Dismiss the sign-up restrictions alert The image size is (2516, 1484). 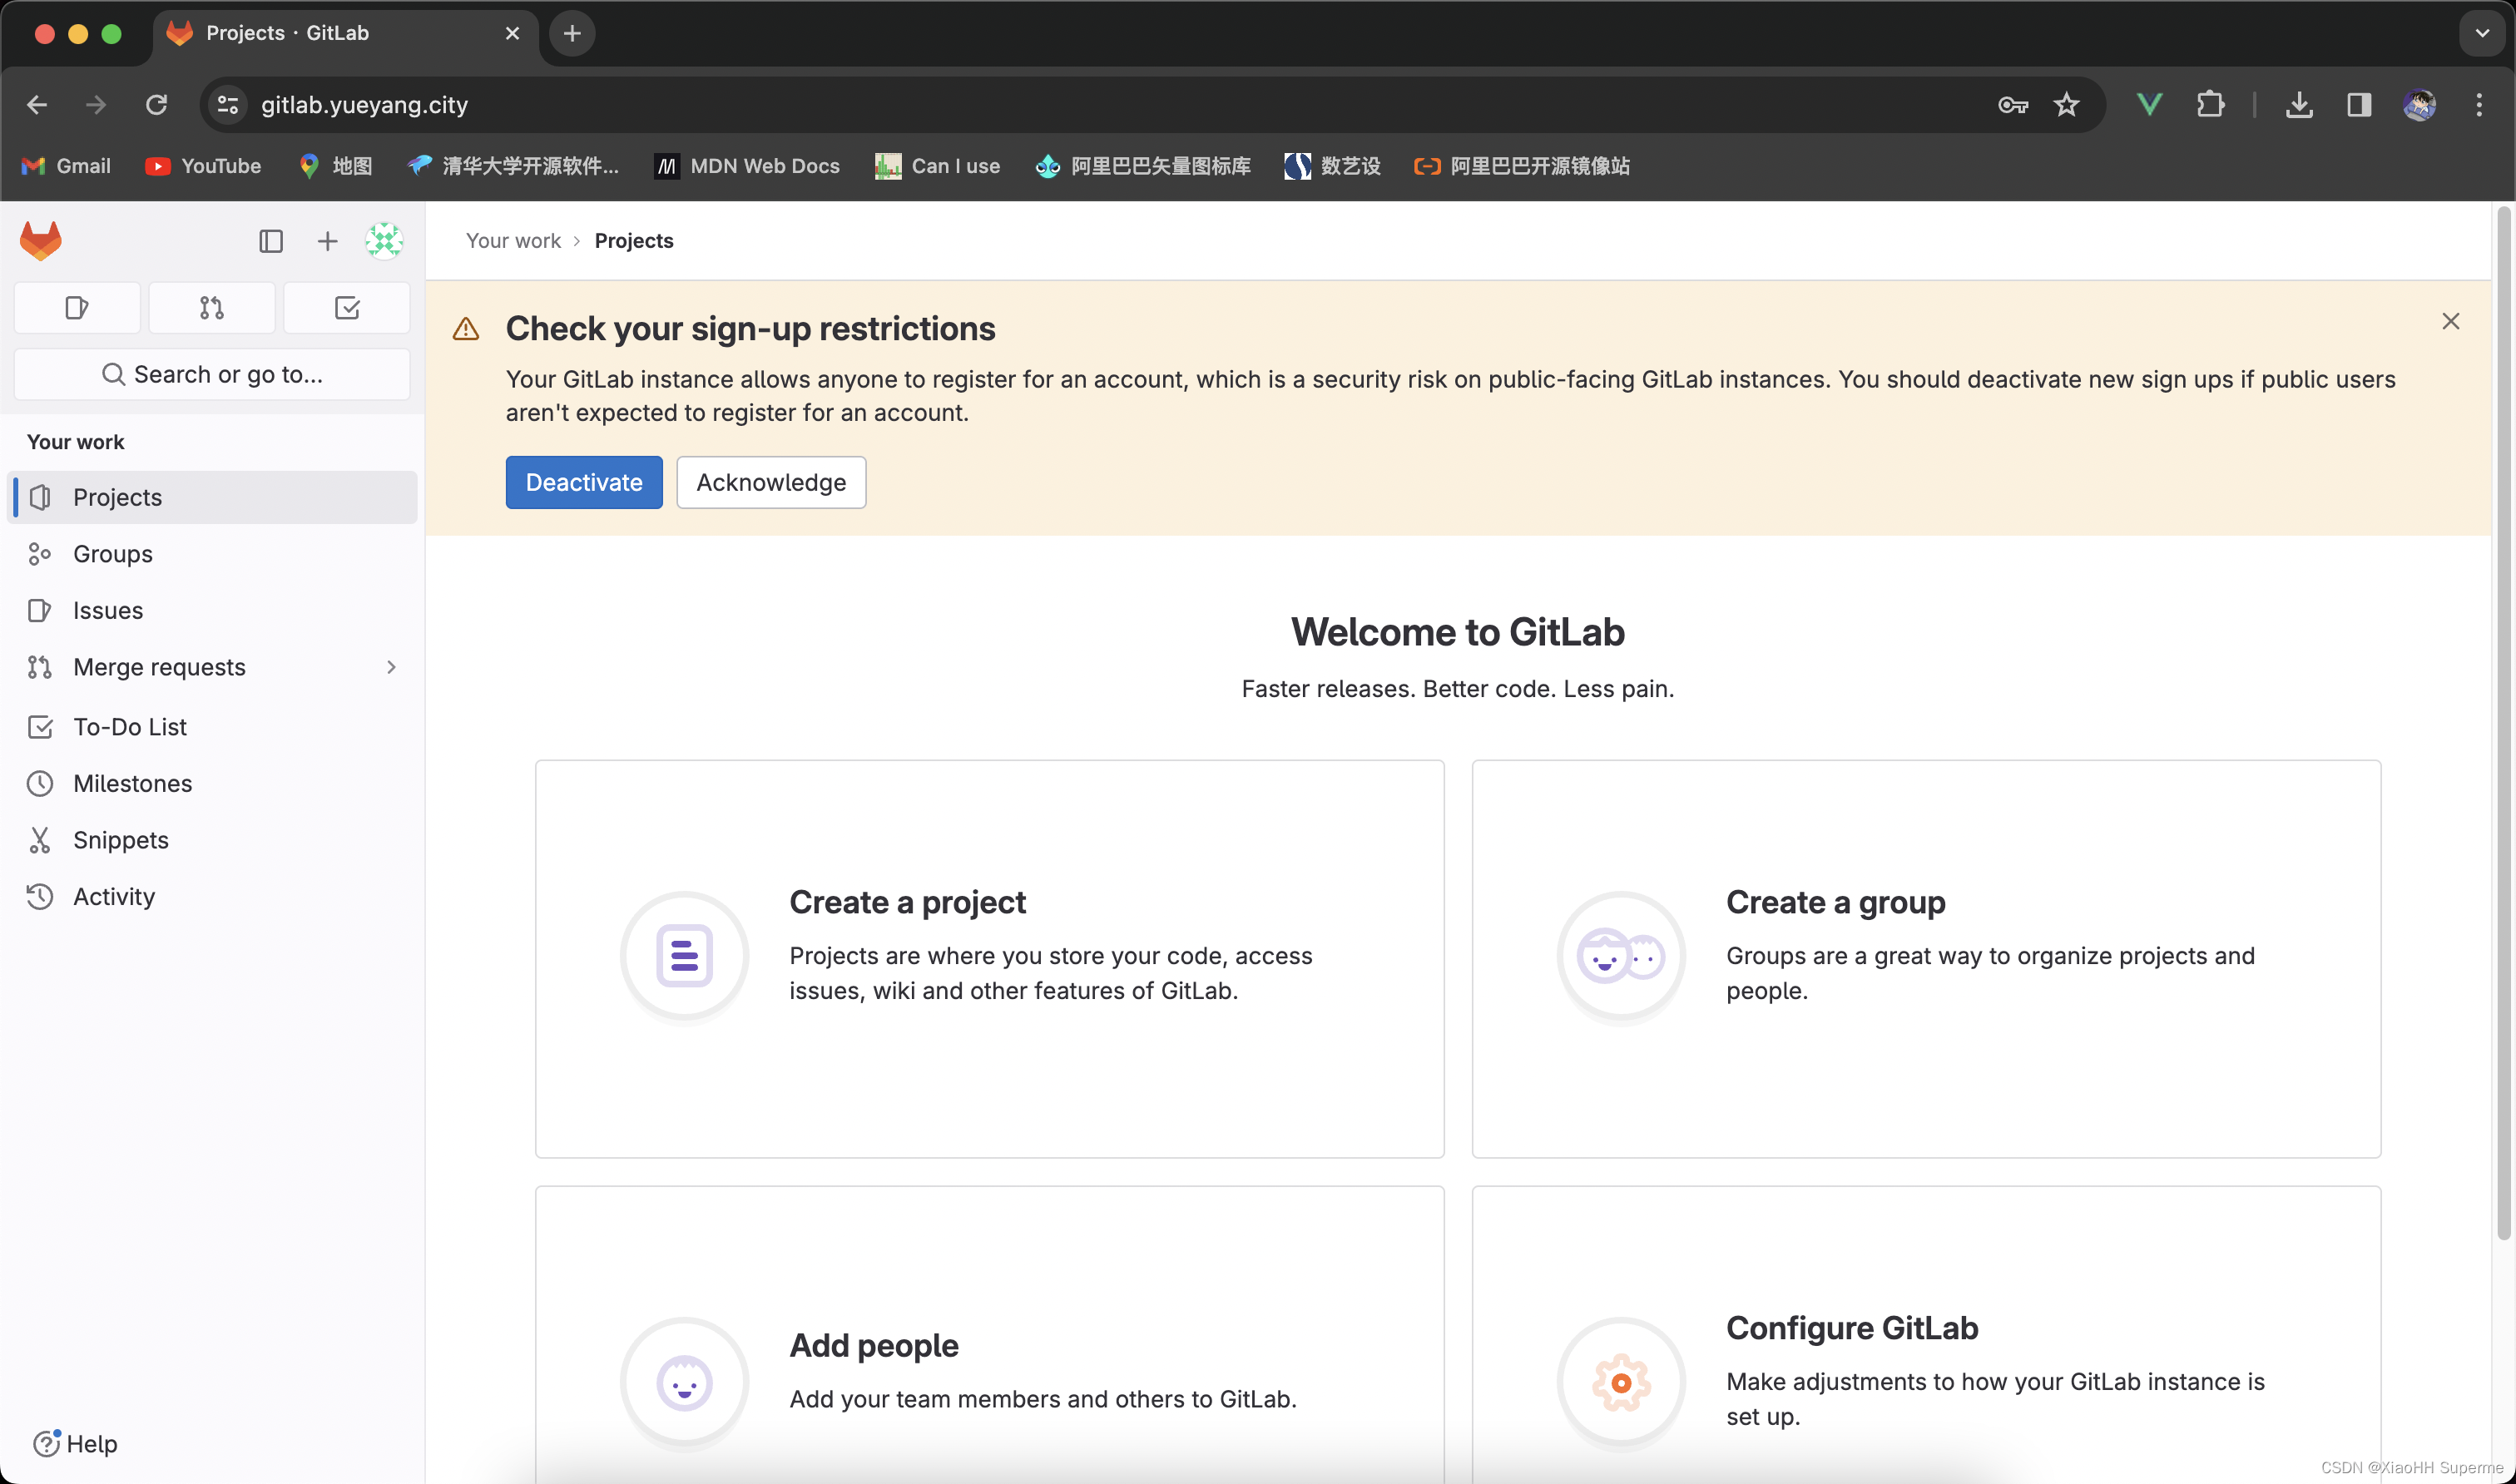[x=2450, y=321]
